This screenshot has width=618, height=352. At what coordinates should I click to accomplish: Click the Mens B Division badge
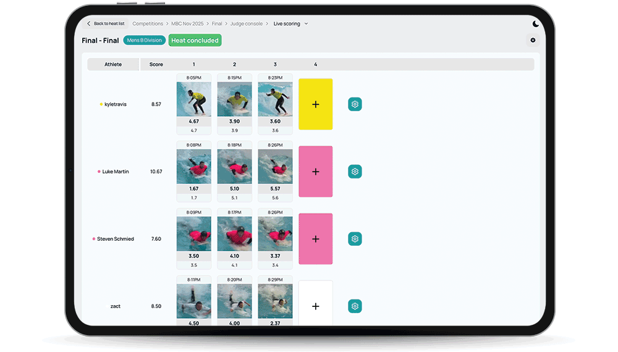(144, 41)
